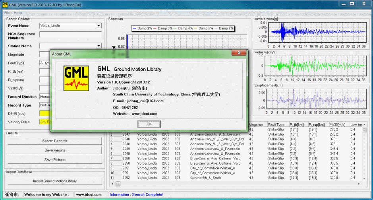Screen dimensions: 373x200
Task: Click the R_JB(km) input field
Action: pos(45,72)
